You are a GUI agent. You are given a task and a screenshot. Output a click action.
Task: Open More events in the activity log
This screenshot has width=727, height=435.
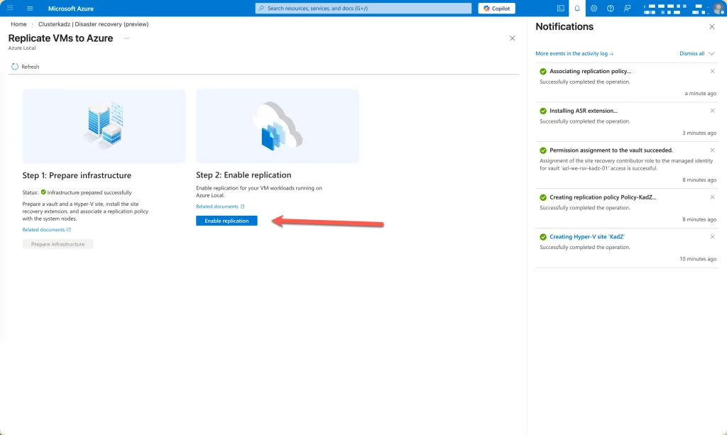574,53
